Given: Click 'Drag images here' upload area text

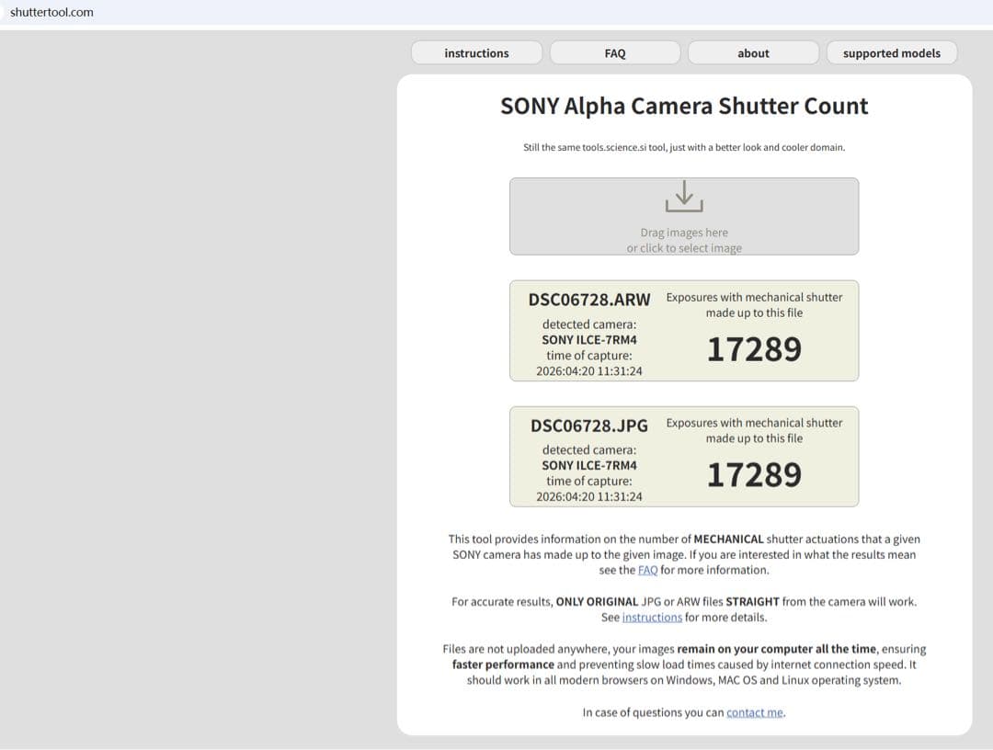Looking at the screenshot, I should (684, 233).
